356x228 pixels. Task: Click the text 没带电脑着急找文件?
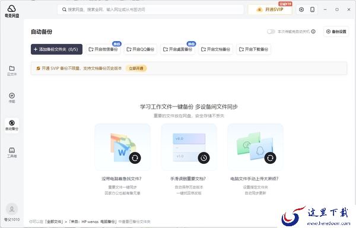[122, 179]
